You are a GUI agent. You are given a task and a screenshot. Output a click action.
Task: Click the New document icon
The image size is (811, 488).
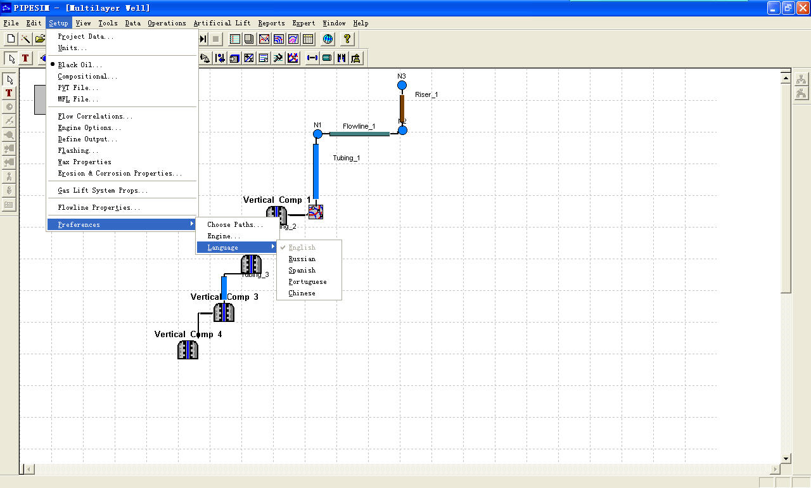11,39
